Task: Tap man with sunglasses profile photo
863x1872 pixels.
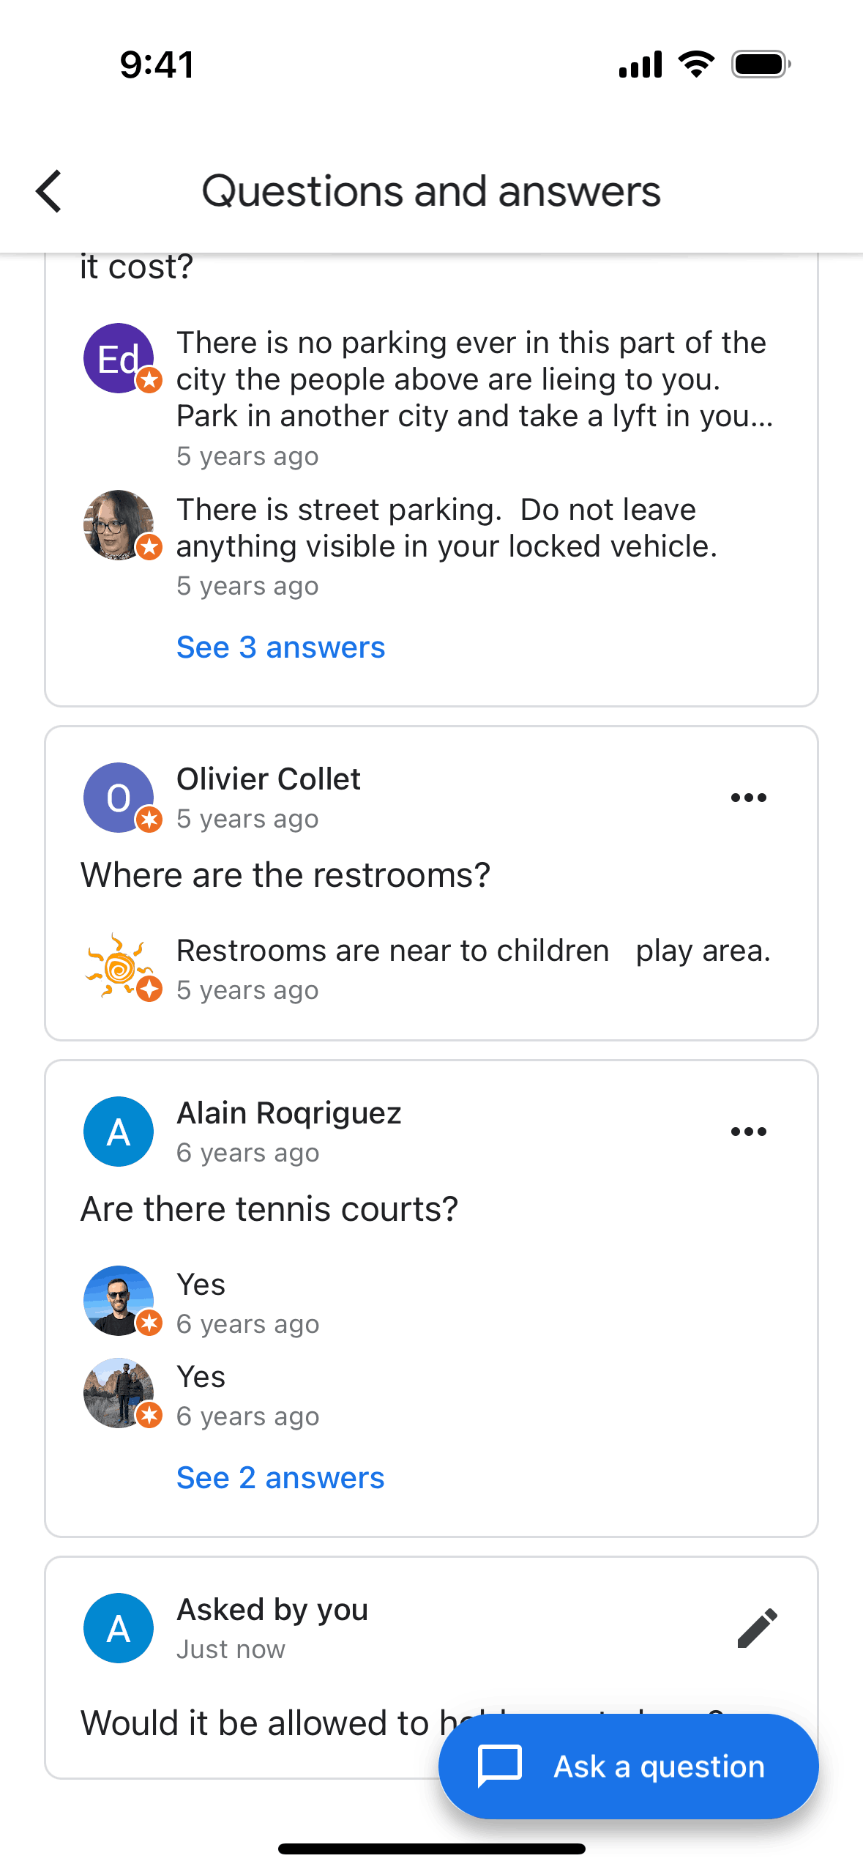Action: point(119,1301)
